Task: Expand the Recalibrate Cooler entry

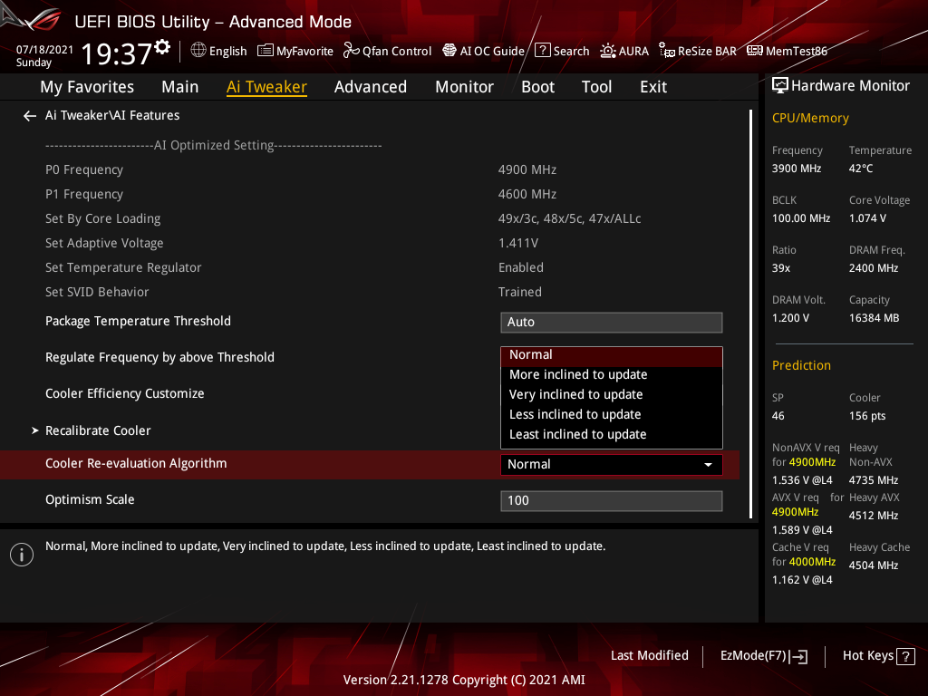Action: [98, 430]
